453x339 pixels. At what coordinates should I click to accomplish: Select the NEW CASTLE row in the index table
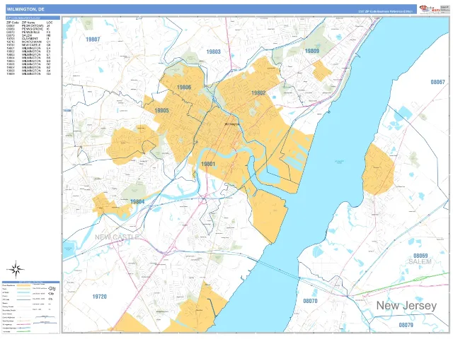click(x=28, y=45)
